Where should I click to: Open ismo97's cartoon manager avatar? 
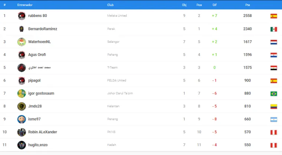coord(22,119)
